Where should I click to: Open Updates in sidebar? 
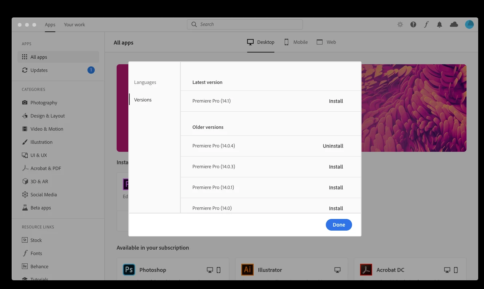click(58, 70)
